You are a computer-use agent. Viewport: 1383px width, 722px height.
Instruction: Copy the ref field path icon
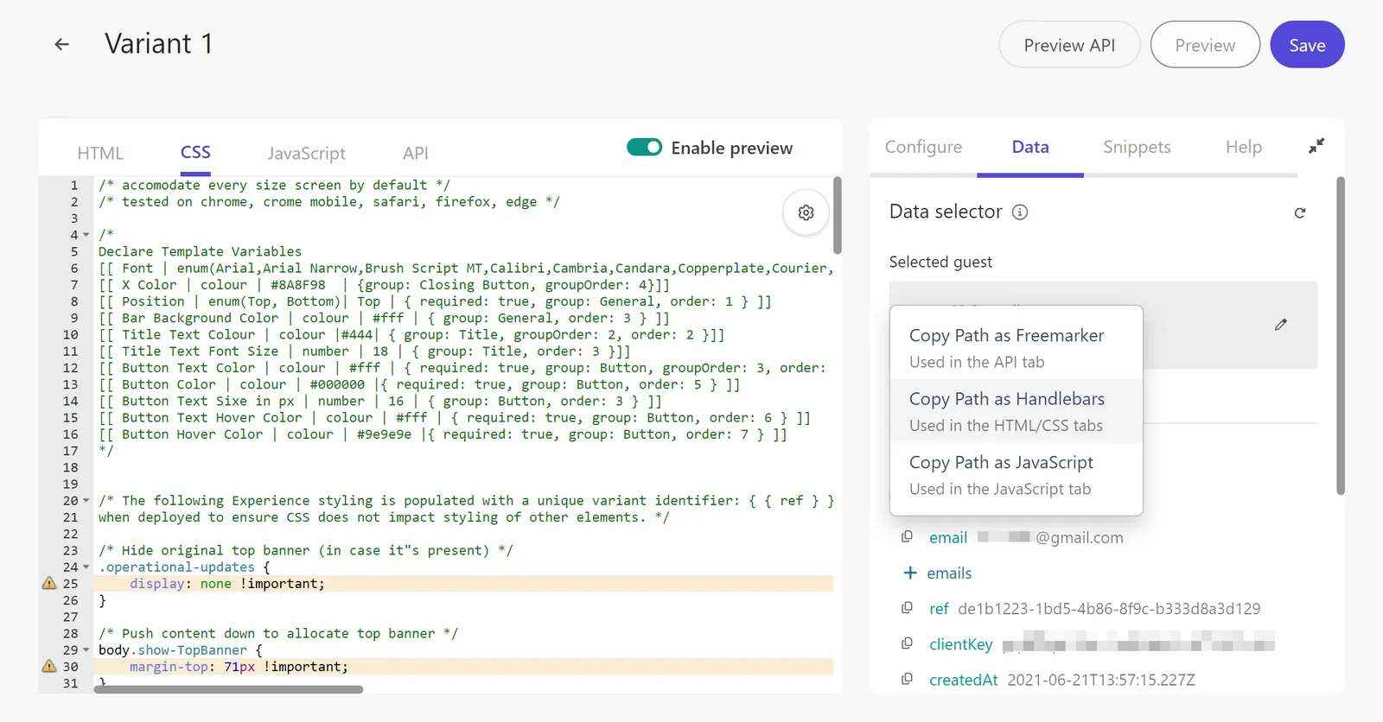pos(907,608)
